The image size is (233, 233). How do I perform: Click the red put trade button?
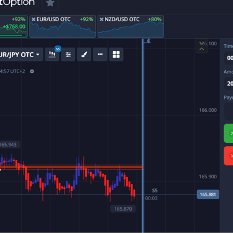click(x=229, y=156)
